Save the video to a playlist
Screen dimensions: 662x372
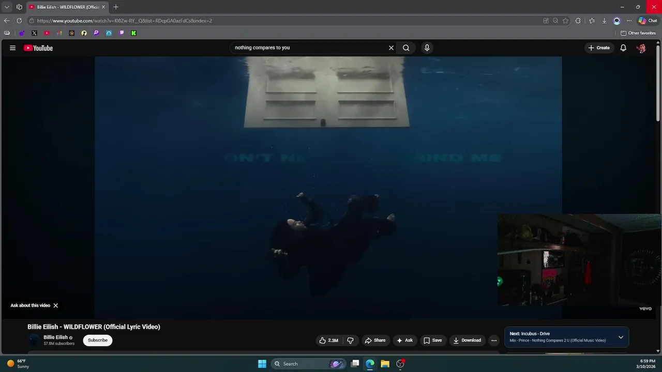click(433, 340)
